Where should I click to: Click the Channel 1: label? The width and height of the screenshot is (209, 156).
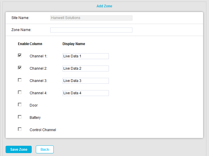point(38,56)
